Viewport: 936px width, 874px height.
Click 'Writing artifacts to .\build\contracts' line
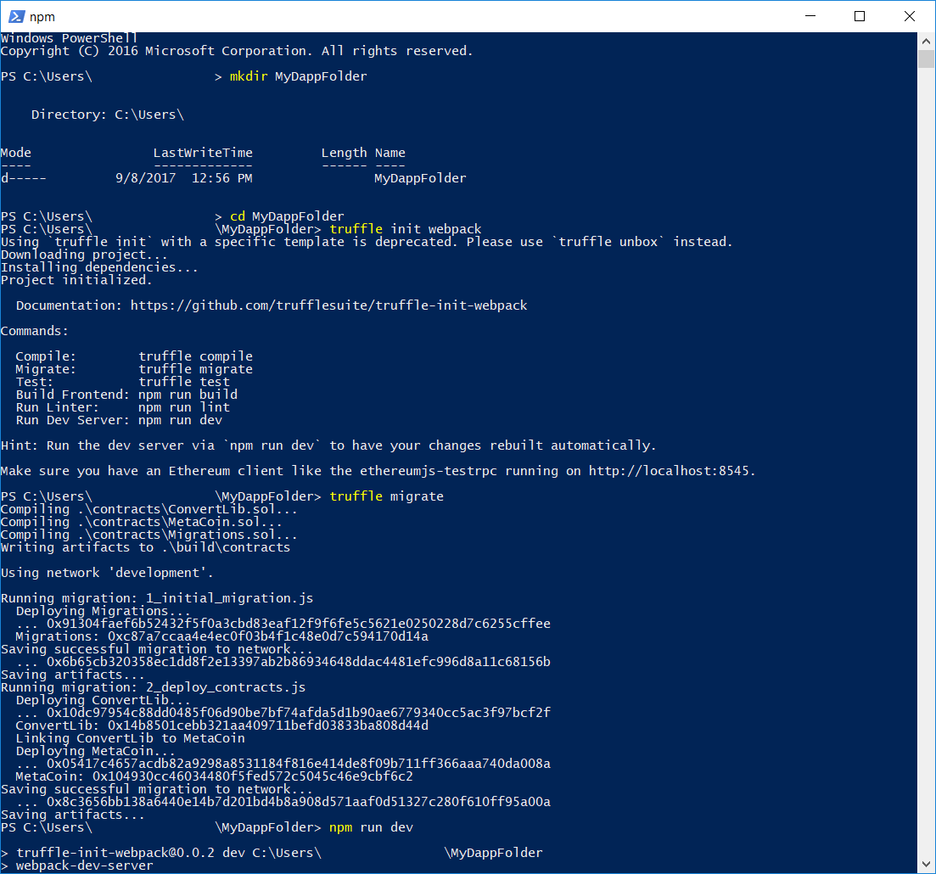[x=145, y=547]
